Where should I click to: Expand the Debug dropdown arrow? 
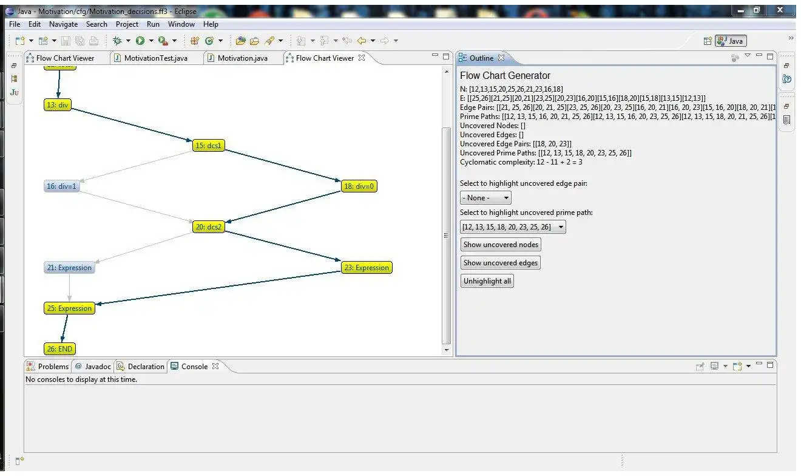click(x=128, y=41)
